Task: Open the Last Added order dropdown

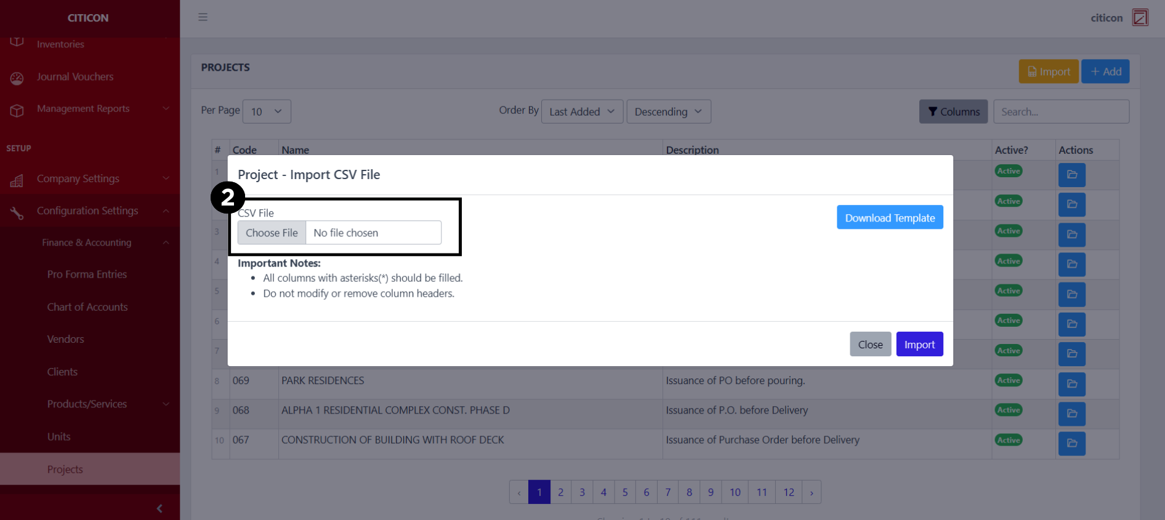Action: point(581,111)
